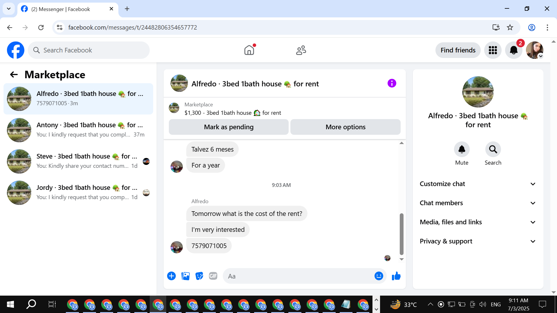
Task: Click More options button
Action: tap(345, 127)
